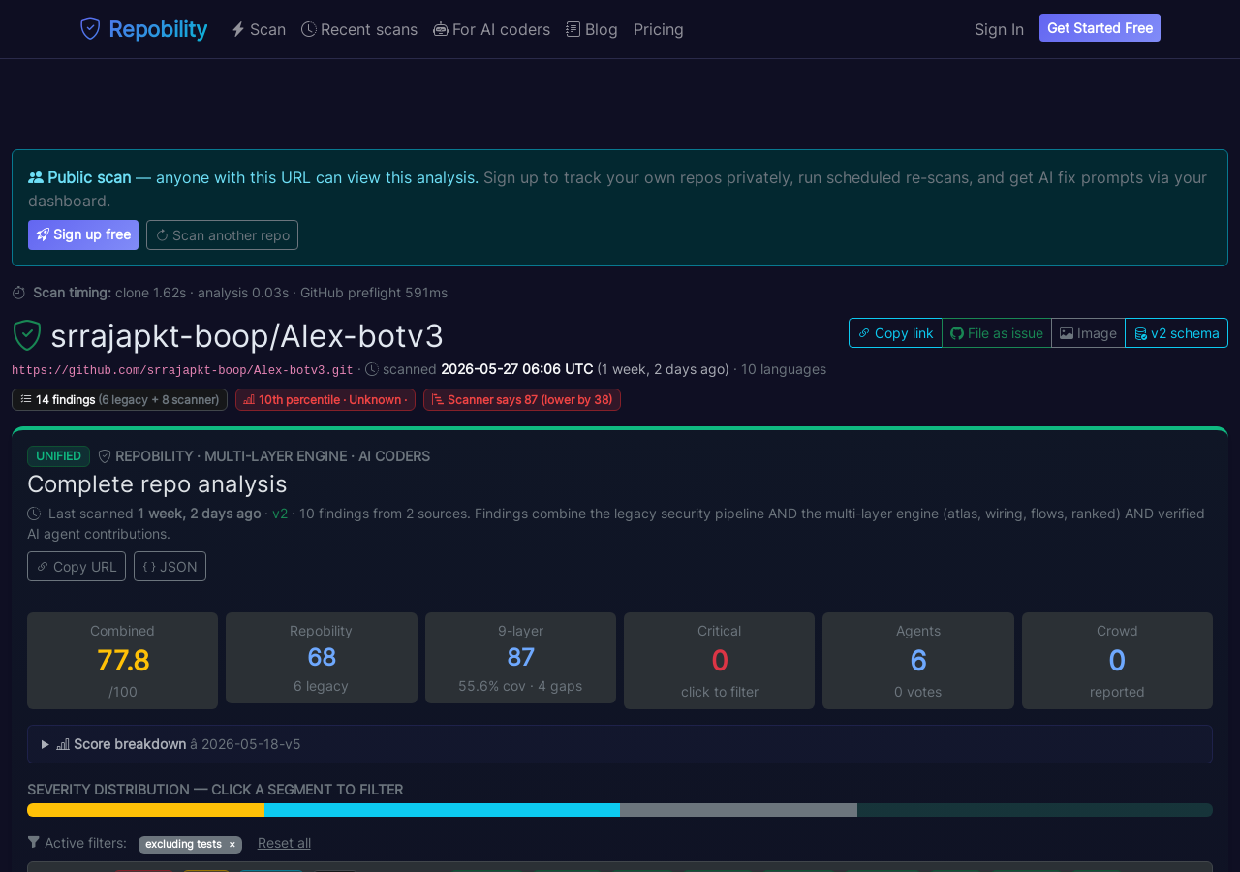1240x872 pixels.
Task: Click Get Started Free button
Action: (1100, 28)
